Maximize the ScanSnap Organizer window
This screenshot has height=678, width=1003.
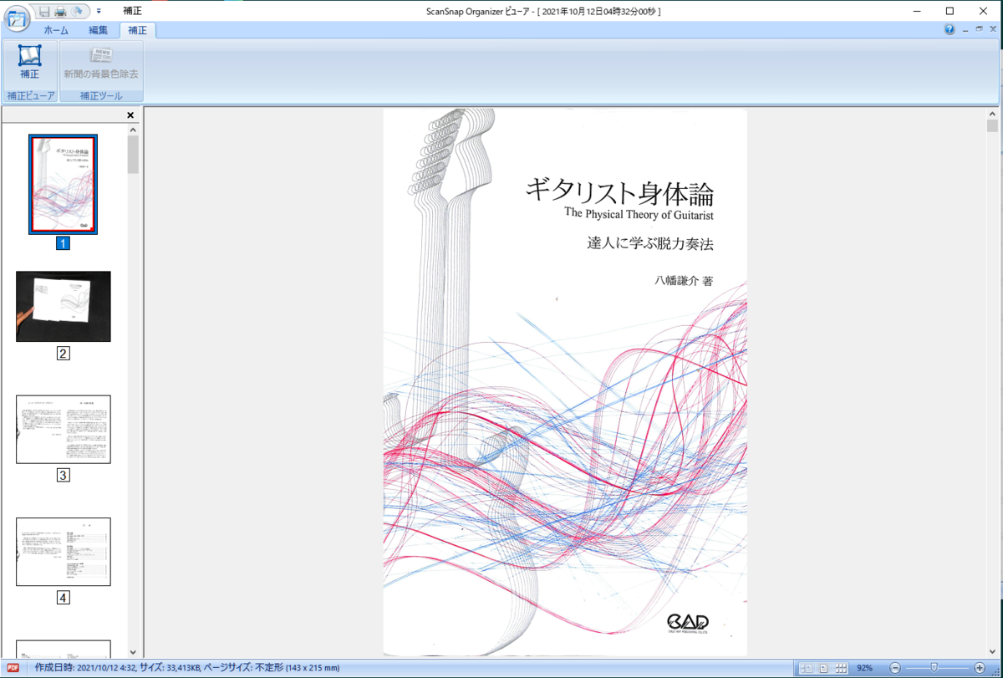950,11
